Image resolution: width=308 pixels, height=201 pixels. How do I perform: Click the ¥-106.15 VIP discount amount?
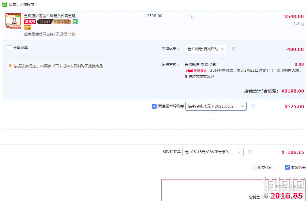tap(293, 152)
